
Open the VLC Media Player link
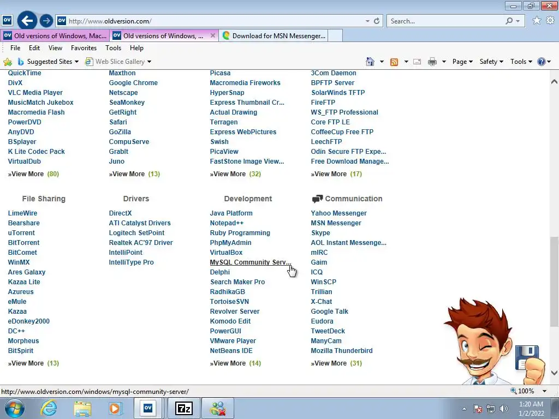tap(35, 93)
